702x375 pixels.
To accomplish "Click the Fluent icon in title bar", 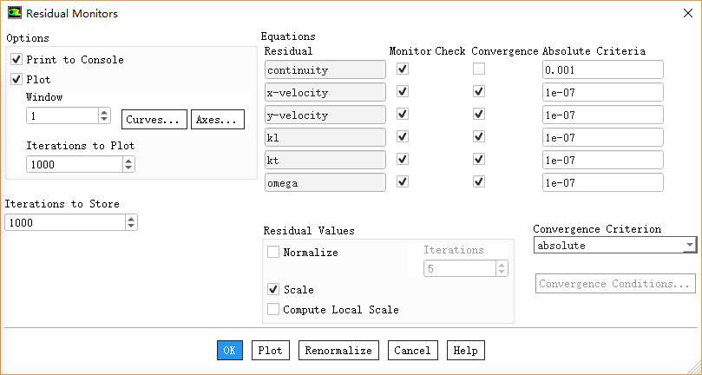I will [x=15, y=13].
